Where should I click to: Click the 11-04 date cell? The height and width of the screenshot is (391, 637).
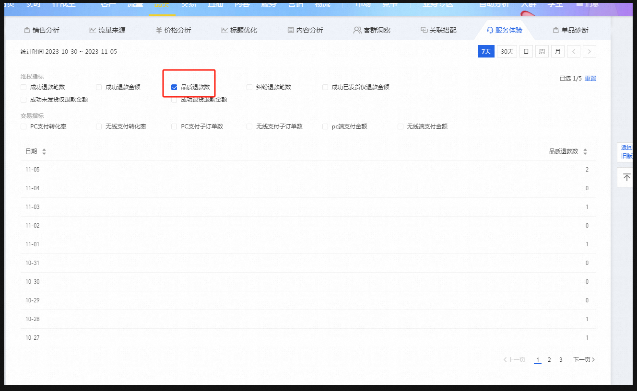coord(33,188)
